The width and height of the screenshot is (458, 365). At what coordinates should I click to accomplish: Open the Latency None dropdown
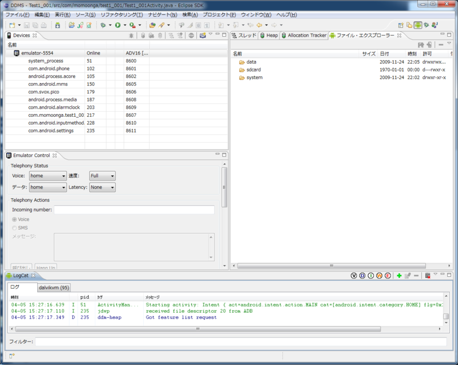tap(102, 187)
